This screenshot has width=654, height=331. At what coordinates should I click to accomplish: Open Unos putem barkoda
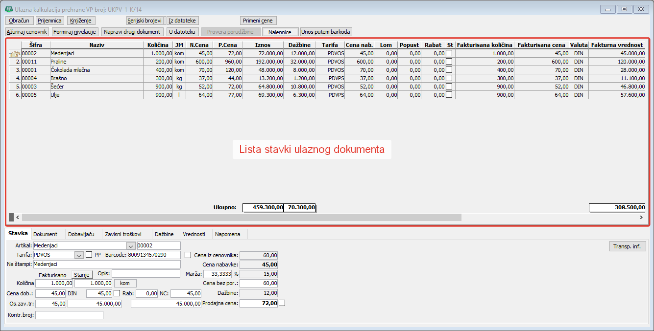pos(326,32)
